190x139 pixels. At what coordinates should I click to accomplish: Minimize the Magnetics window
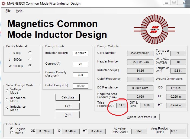click(x=167, y=2)
